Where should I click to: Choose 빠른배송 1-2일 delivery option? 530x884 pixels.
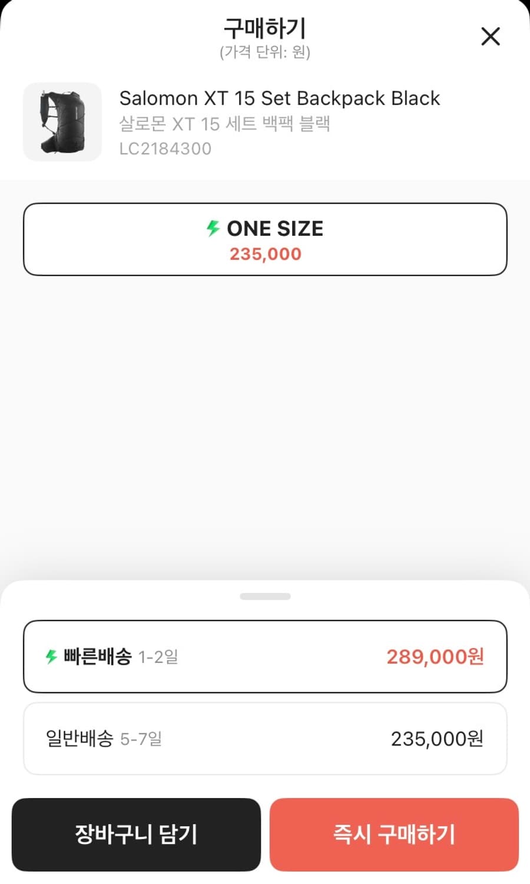click(265, 657)
